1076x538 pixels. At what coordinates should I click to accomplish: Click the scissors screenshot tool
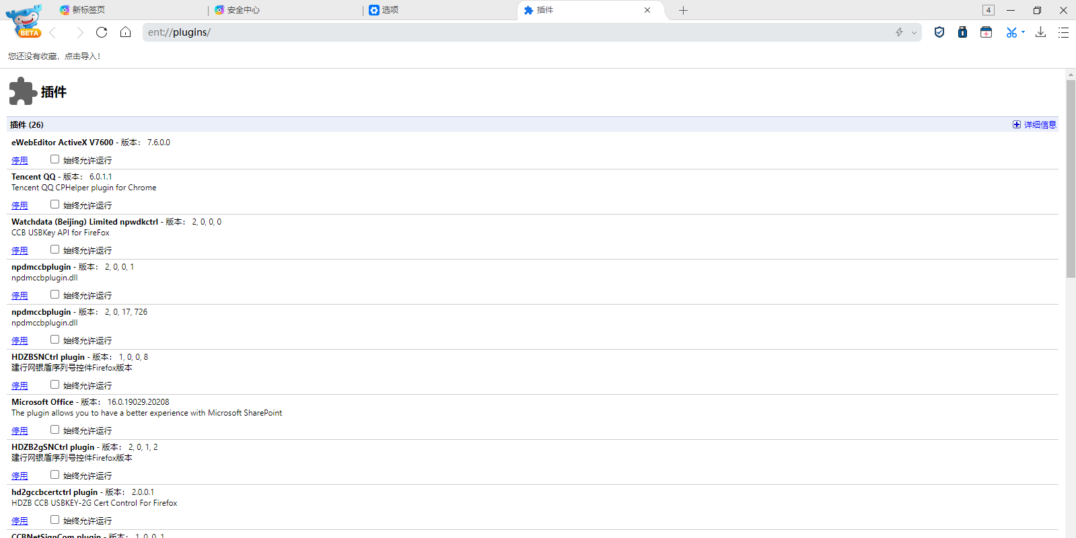click(x=1011, y=32)
